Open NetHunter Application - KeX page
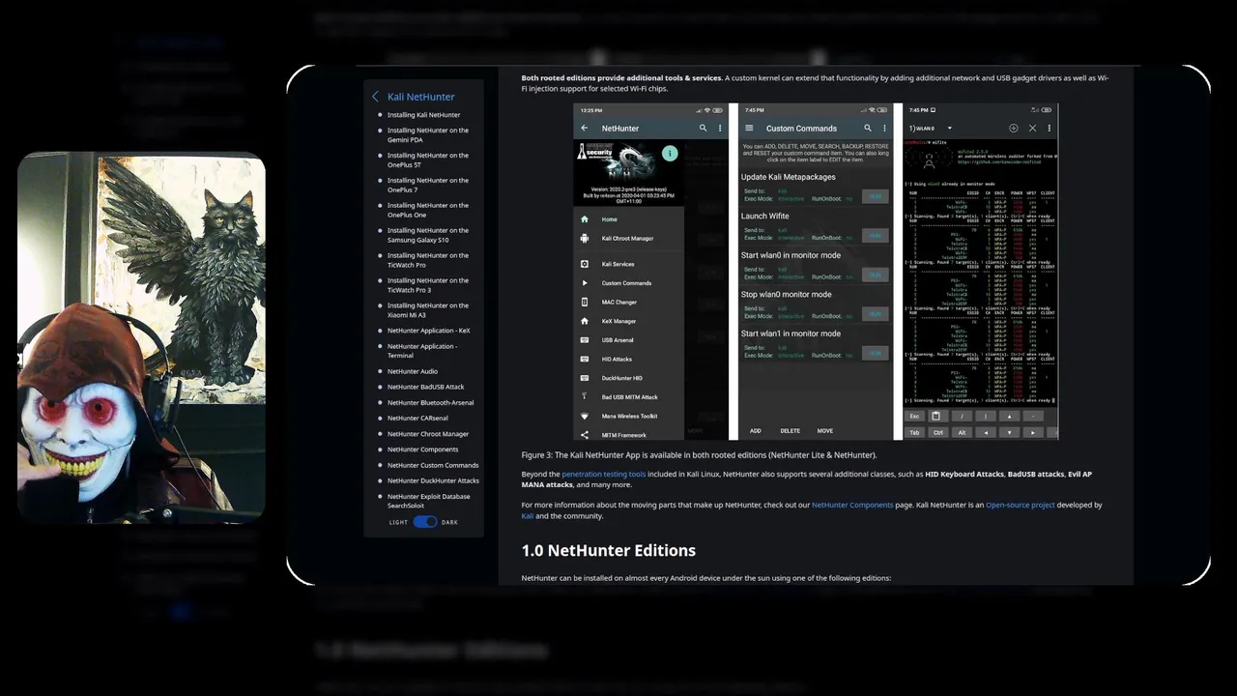The height and width of the screenshot is (696, 1237). [429, 331]
